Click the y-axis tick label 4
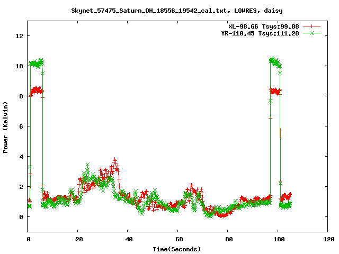This screenshot has height=254, width=339. (21, 157)
